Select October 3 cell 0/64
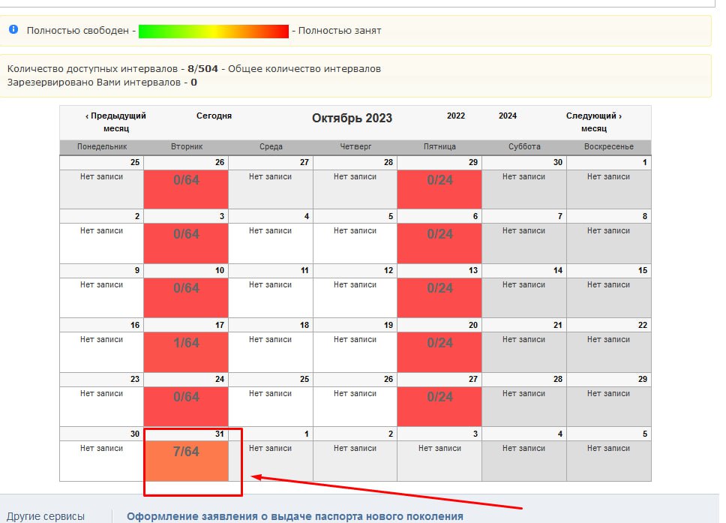The width and height of the screenshot is (726, 523). 186,243
